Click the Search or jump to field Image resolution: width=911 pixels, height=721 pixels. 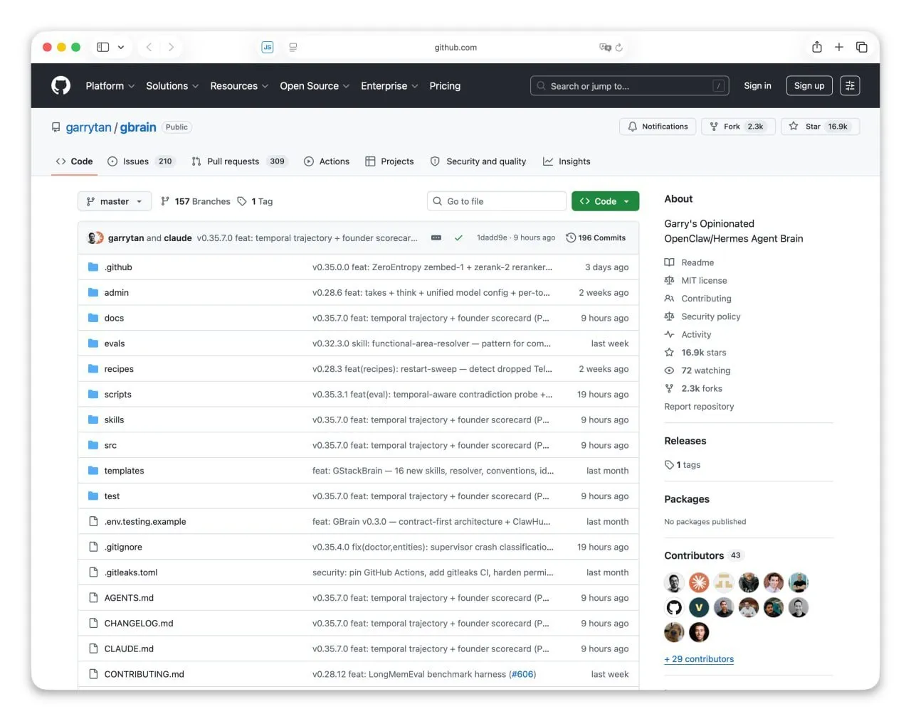pyautogui.click(x=630, y=86)
